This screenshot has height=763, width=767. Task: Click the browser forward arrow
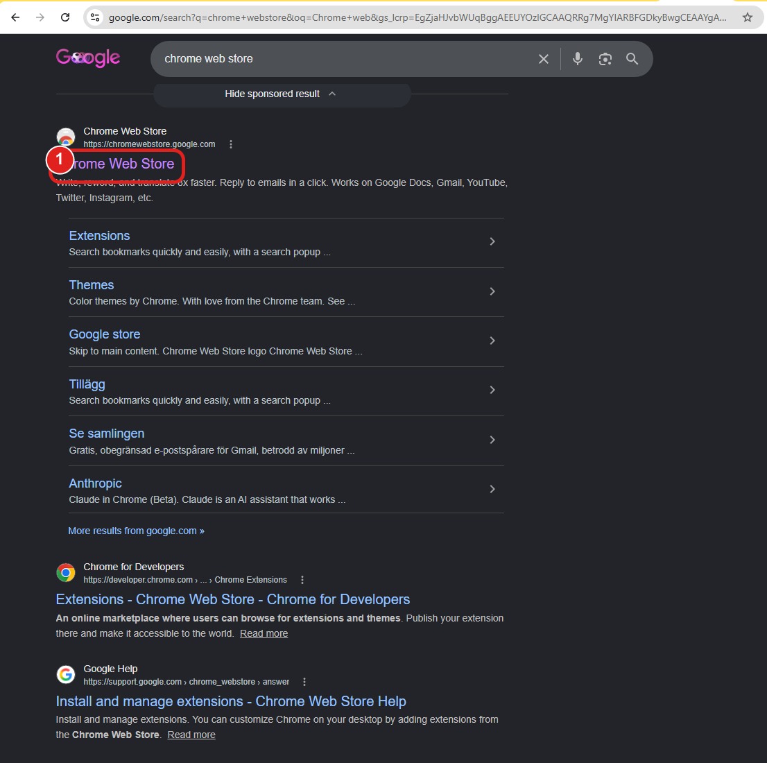coord(40,17)
